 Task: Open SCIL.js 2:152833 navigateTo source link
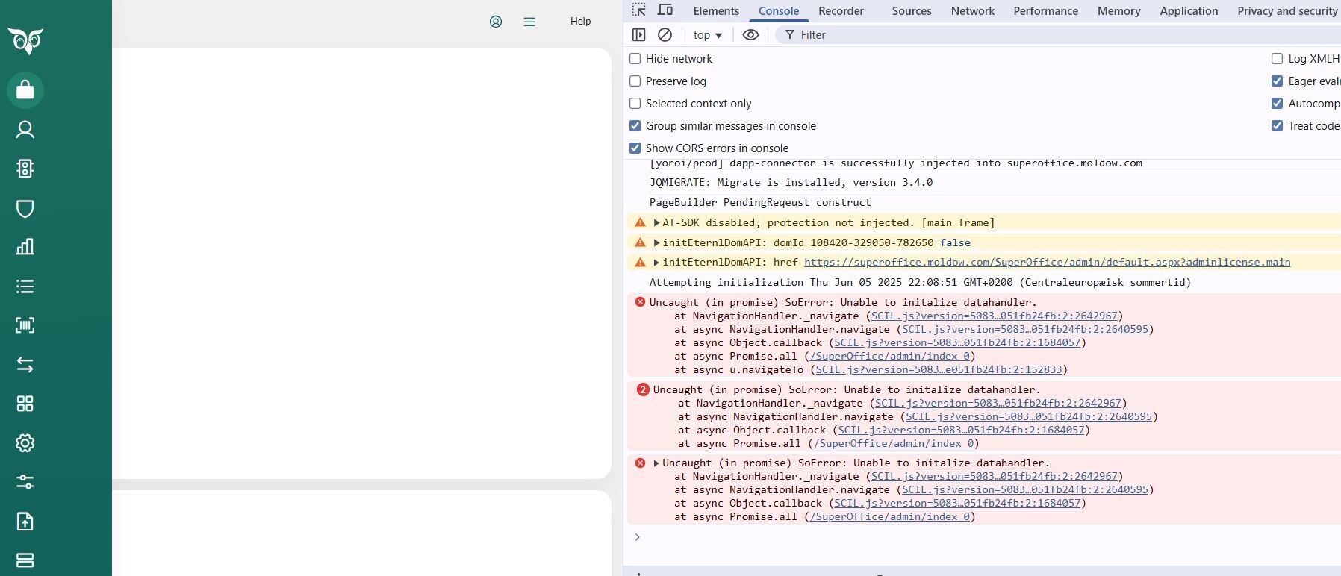click(x=939, y=370)
